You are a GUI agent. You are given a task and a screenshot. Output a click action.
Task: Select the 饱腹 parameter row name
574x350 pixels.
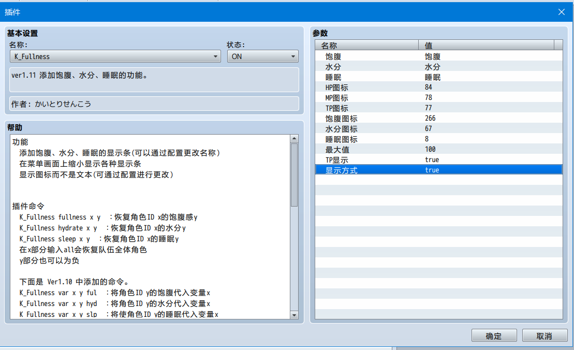(333, 56)
